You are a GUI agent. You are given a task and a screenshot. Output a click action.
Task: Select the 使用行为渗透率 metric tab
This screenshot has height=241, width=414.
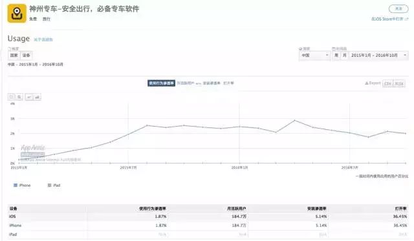click(161, 83)
